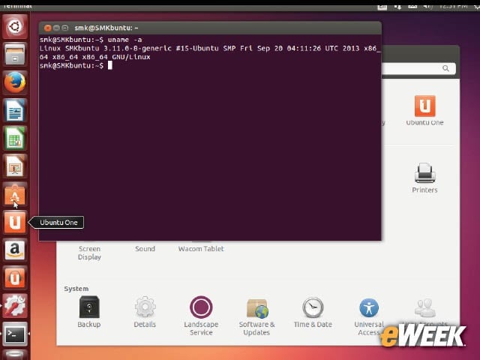Open Ubuntu One in System Settings window
480x360 pixels.
click(x=424, y=110)
